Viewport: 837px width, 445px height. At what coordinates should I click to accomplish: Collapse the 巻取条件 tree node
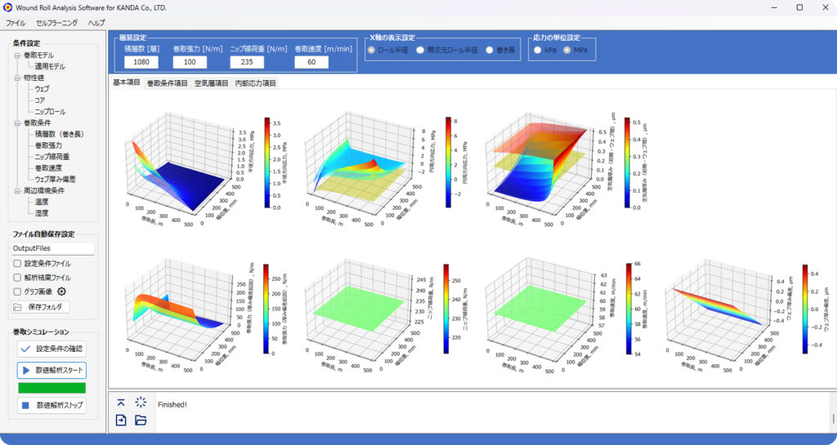(x=16, y=122)
